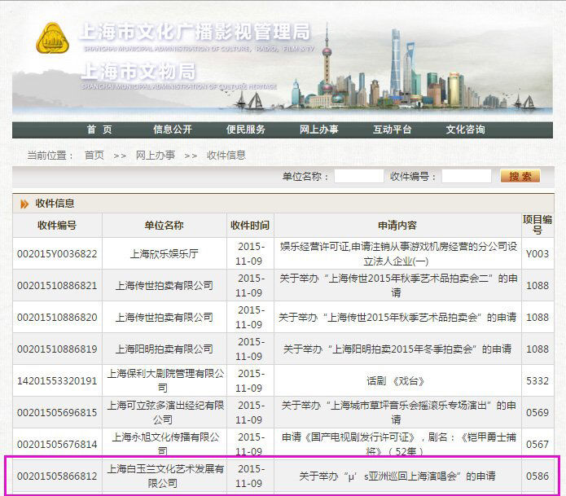Select receipt number 0020151088​6819
566x496 pixels.
(57, 349)
